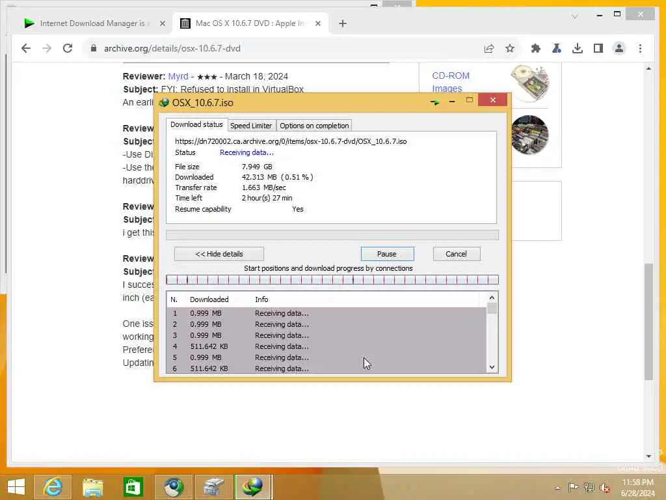The image size is (666, 500).
Task: Click the connections list scrollbar thumb
Action: [x=492, y=308]
